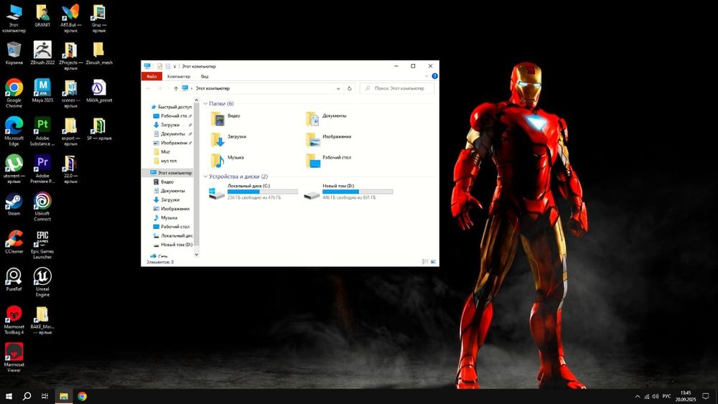
Task: Collapse the Папки (6) group
Action: click(205, 104)
